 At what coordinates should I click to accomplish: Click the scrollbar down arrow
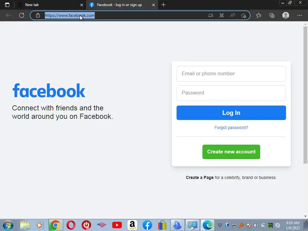pyautogui.click(x=305, y=216)
